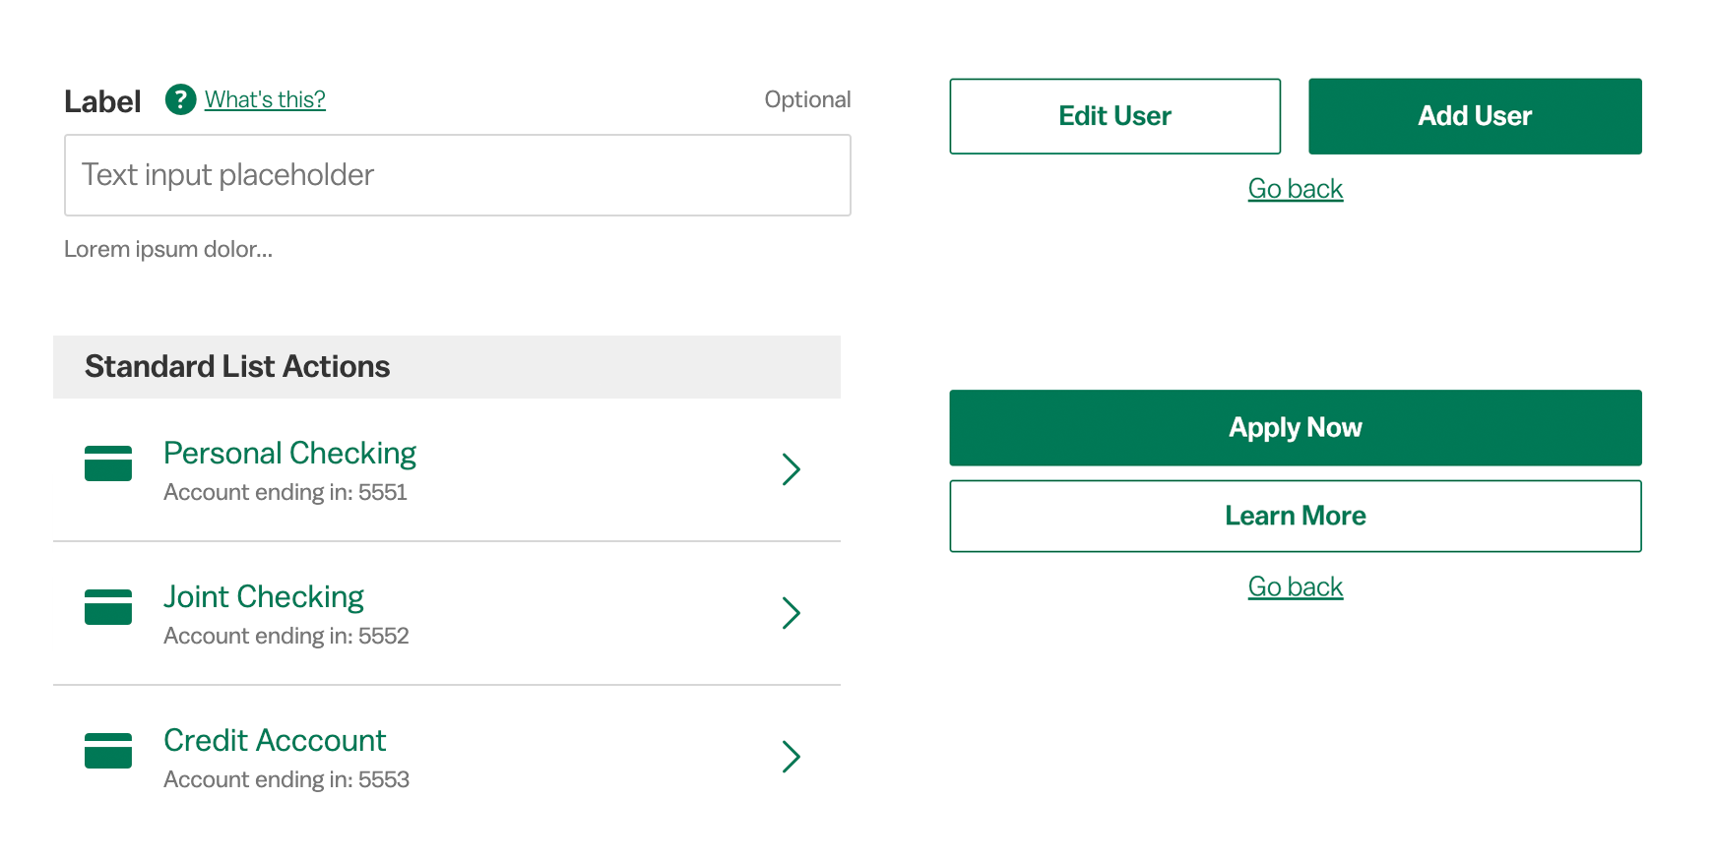Click Go back link below Learn More
This screenshot has width=1712, height=862.
(x=1296, y=587)
